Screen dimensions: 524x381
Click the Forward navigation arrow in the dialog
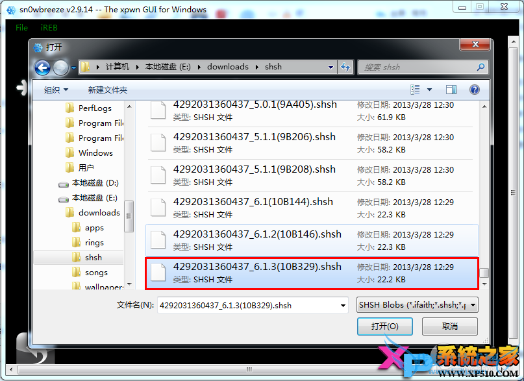click(60, 68)
